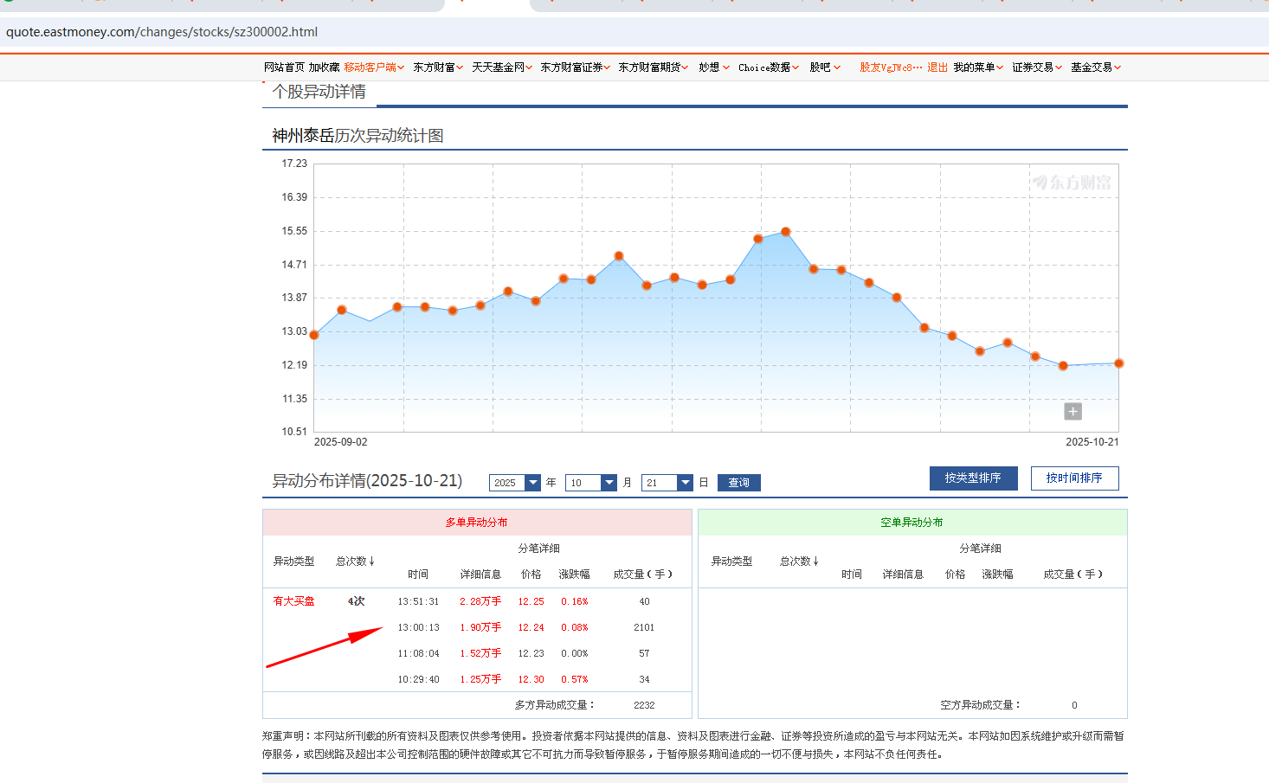Click 多方异动成交量 total 2232

coord(644,705)
